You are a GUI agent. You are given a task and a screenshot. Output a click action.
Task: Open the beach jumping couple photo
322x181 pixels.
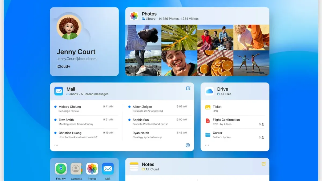coord(251,63)
